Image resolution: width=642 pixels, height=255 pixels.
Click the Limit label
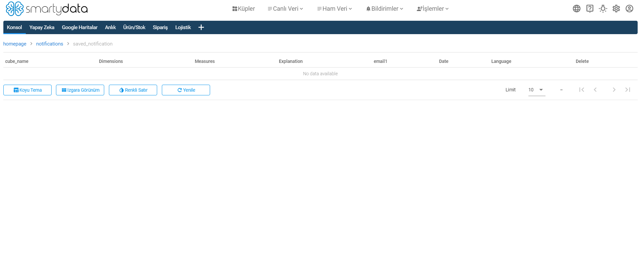click(510, 90)
